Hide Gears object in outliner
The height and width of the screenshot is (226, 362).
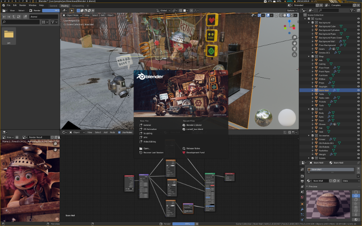358,49
